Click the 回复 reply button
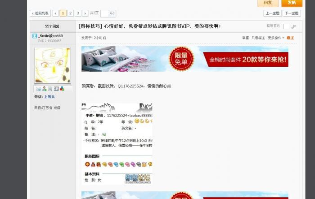The height and width of the screenshot is (199, 315). coord(268,3)
